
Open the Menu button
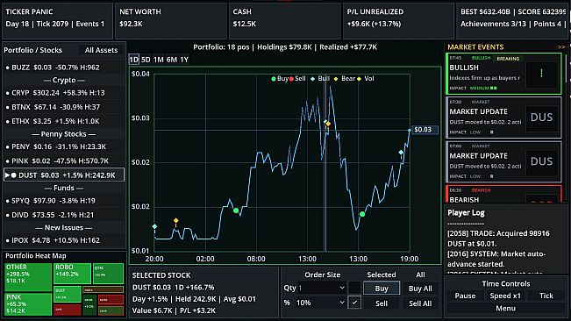[x=505, y=308]
